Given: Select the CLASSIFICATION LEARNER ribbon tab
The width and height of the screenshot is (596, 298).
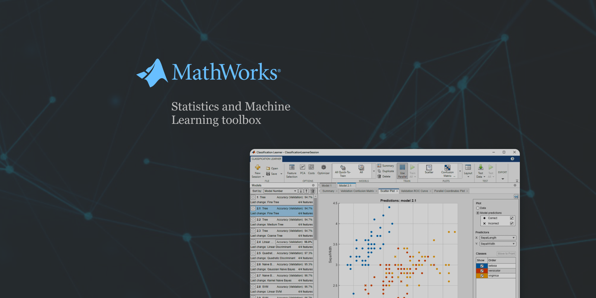Looking at the screenshot, I should 266,159.
